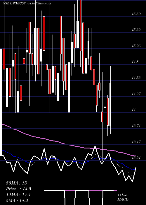
Task: Click the <<Live MACD label
Action: click(123, 197)
